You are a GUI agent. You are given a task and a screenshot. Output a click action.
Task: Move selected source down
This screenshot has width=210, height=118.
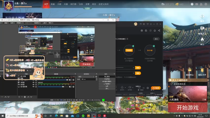pyautogui.click(x=31, y=97)
